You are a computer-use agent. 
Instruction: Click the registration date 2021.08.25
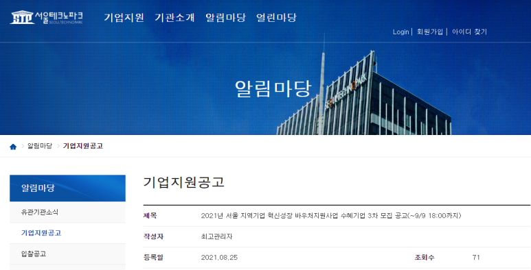point(219,258)
